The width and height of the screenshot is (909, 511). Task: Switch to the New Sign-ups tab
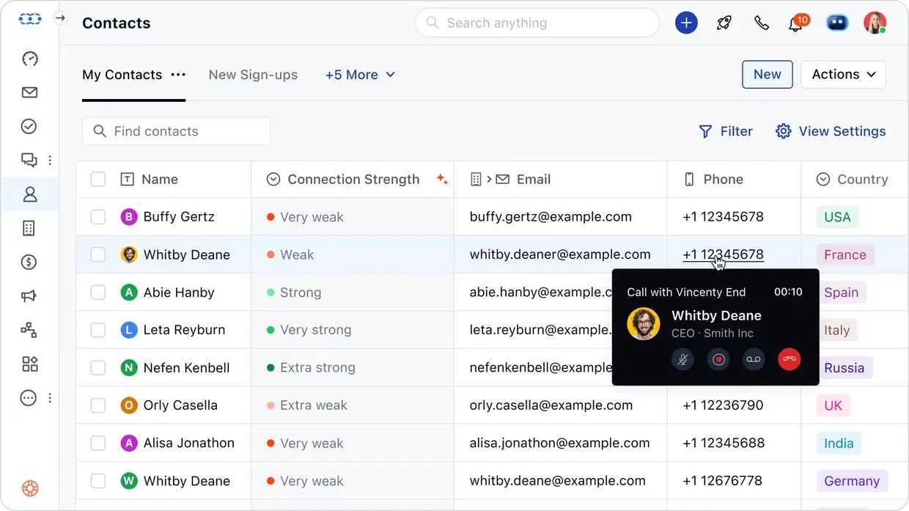253,74
